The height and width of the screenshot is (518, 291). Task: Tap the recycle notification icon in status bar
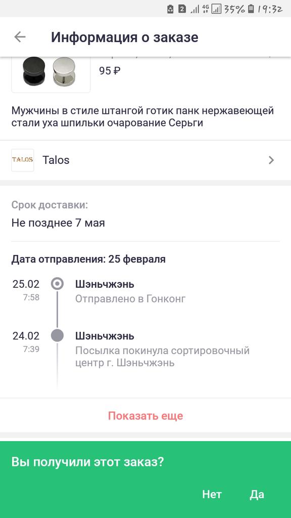tap(170, 9)
